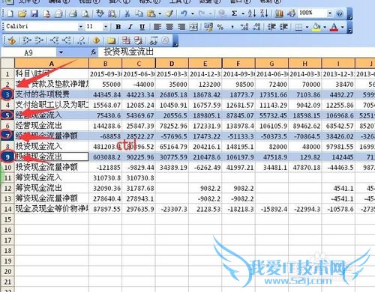Viewport: 375px width, 292px height.
Task: Circle invalid data
Action: (126, 40)
